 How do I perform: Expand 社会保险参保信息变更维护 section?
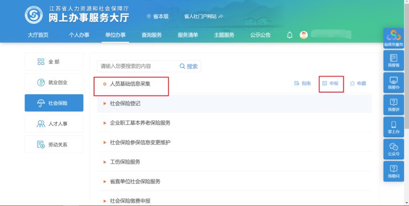tap(140, 143)
